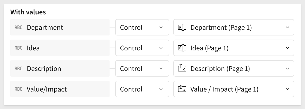This screenshot has width=305, height=109.
Task: Select the Description column field
Action: pos(60,68)
